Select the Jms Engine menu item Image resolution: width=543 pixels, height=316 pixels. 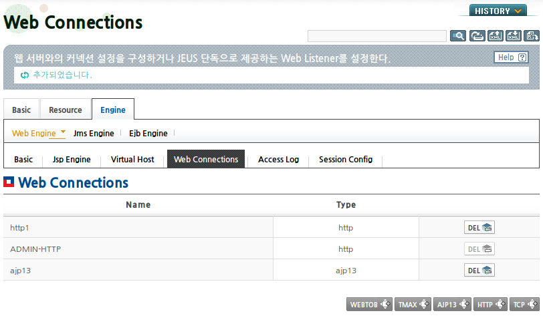click(94, 133)
